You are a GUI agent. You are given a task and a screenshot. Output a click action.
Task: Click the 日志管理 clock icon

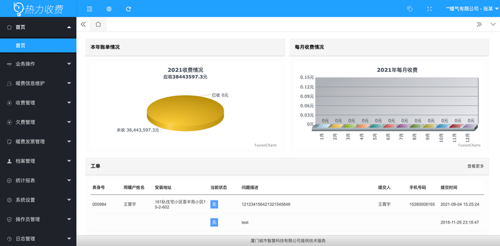pyautogui.click(x=9, y=239)
